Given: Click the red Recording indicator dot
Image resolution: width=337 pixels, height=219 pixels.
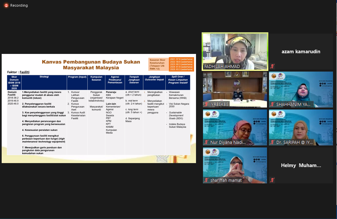Looking at the screenshot, I should (x=6, y=5).
